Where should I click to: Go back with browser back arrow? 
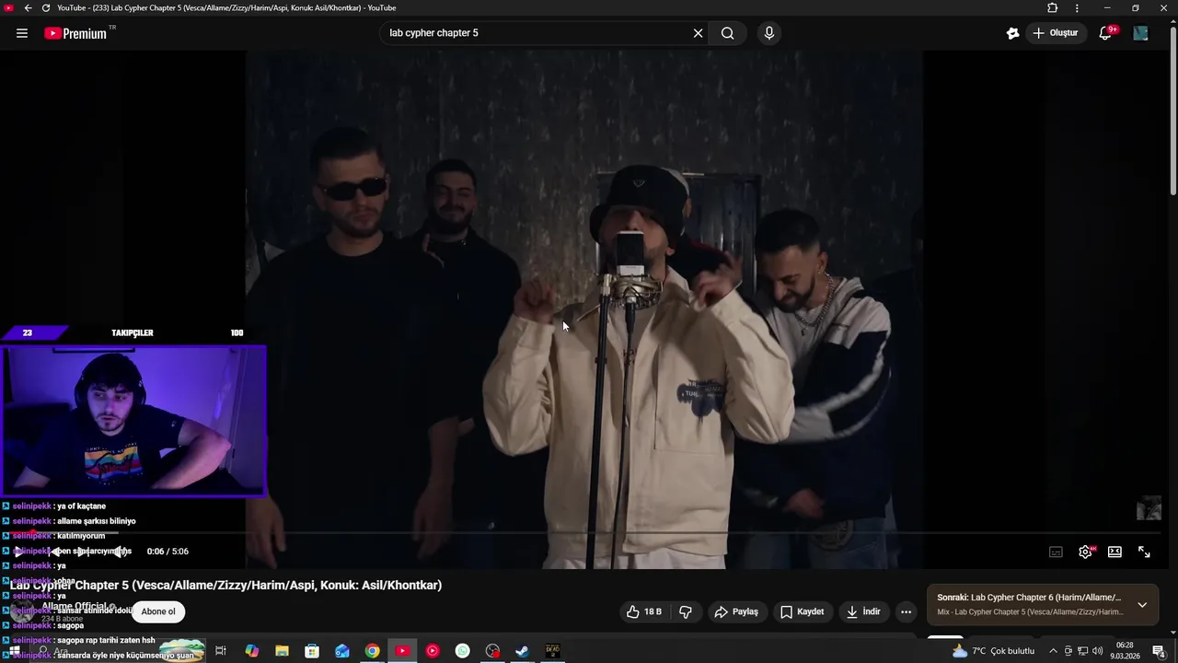(28, 7)
